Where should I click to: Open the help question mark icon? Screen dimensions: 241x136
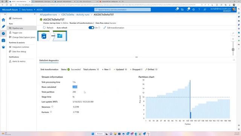tap(199, 9)
